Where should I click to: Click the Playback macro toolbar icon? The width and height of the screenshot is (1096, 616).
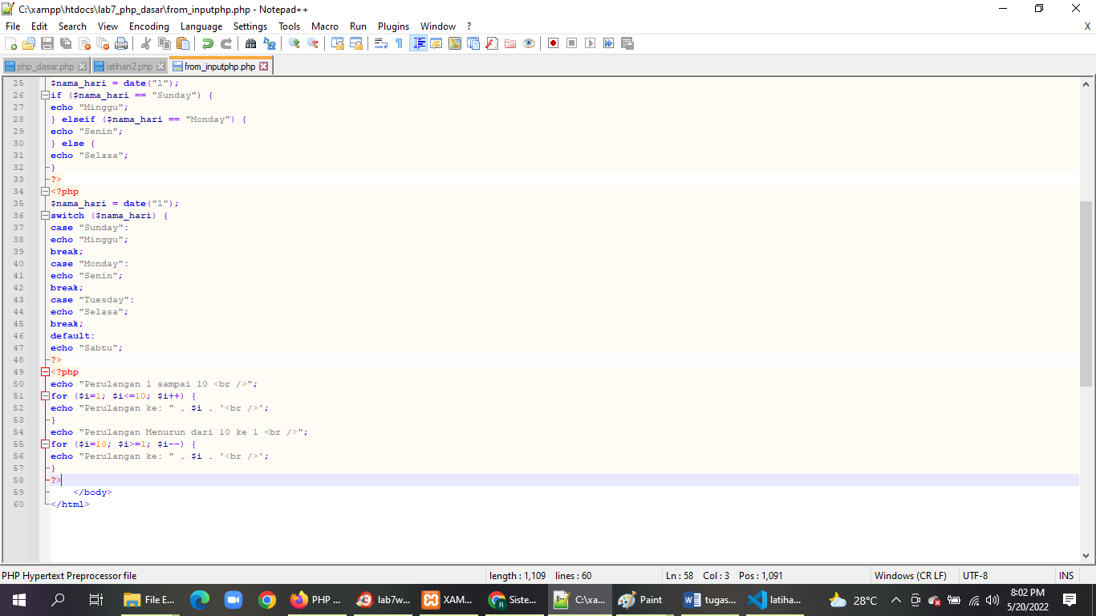pos(591,43)
